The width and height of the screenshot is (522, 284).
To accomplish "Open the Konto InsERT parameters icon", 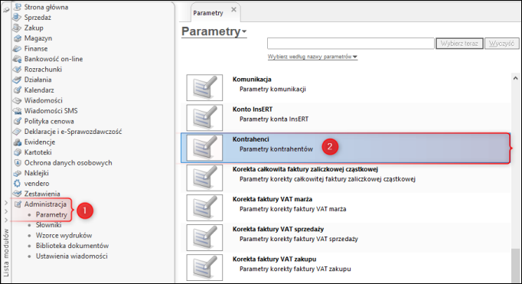I will [x=204, y=118].
